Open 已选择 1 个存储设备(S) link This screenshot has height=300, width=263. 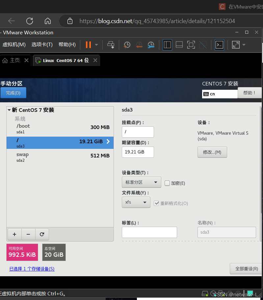32,269
